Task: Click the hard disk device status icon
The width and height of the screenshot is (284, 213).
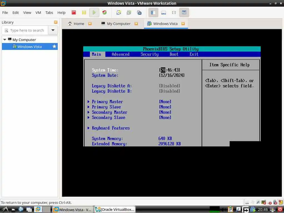Action: [x=247, y=202]
